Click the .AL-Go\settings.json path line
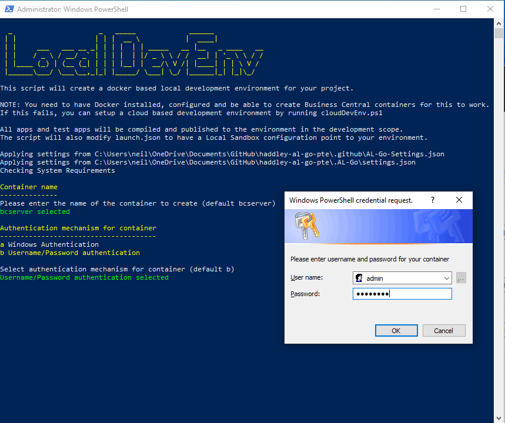This screenshot has height=423, width=505. click(208, 162)
